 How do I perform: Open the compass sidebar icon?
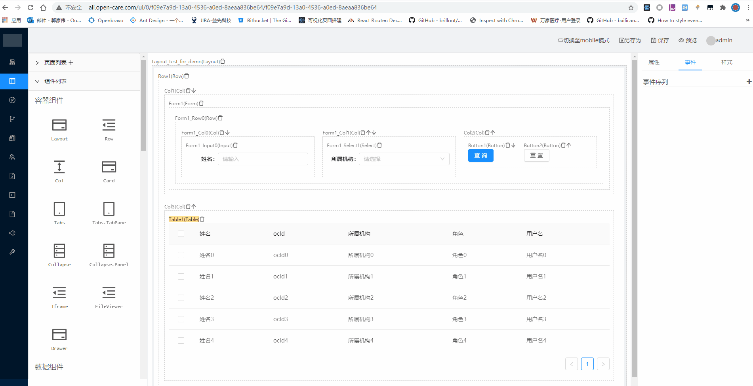pyautogui.click(x=12, y=100)
